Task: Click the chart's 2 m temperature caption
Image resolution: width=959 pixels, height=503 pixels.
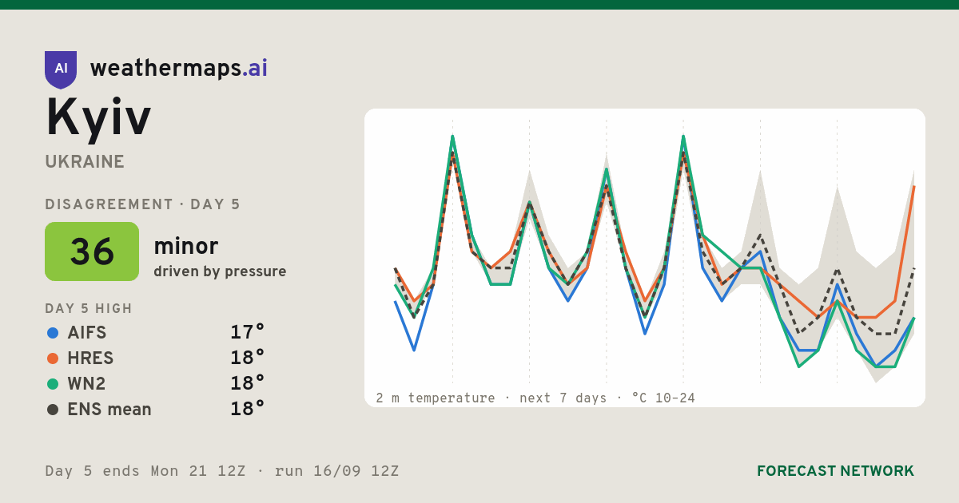Action: click(x=535, y=398)
